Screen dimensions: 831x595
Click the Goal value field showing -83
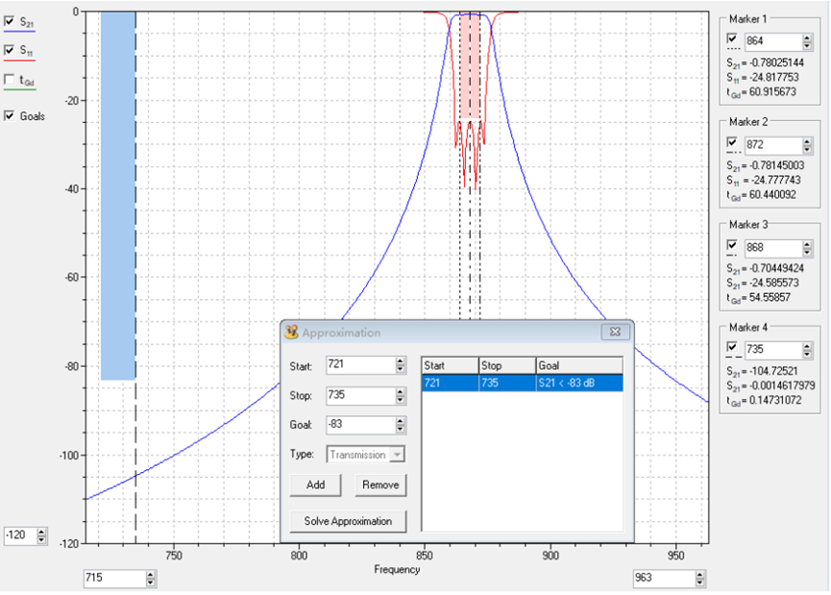point(359,425)
